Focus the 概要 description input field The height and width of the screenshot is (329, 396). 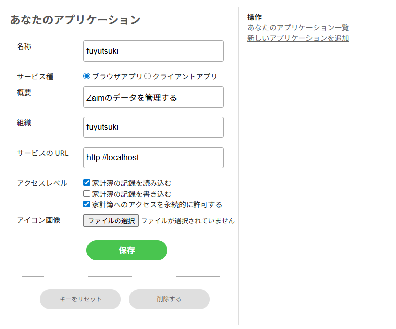153,97
